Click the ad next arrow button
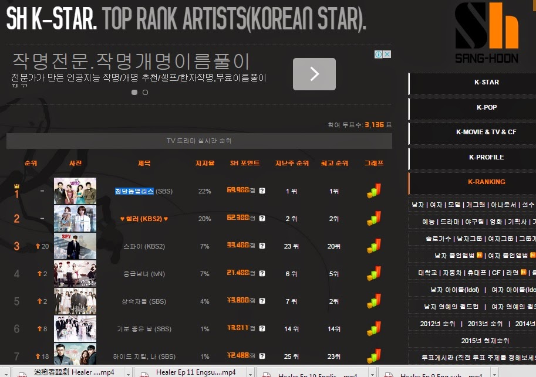 (314, 74)
